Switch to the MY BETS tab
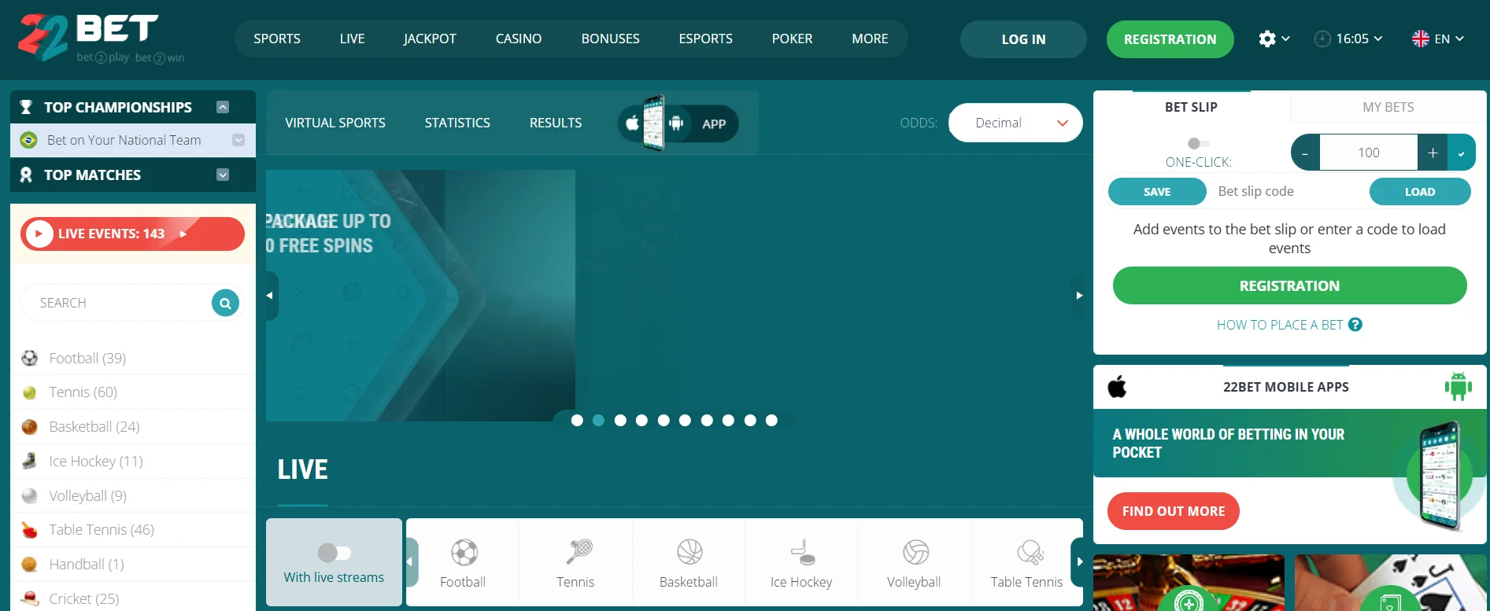 click(x=1388, y=107)
